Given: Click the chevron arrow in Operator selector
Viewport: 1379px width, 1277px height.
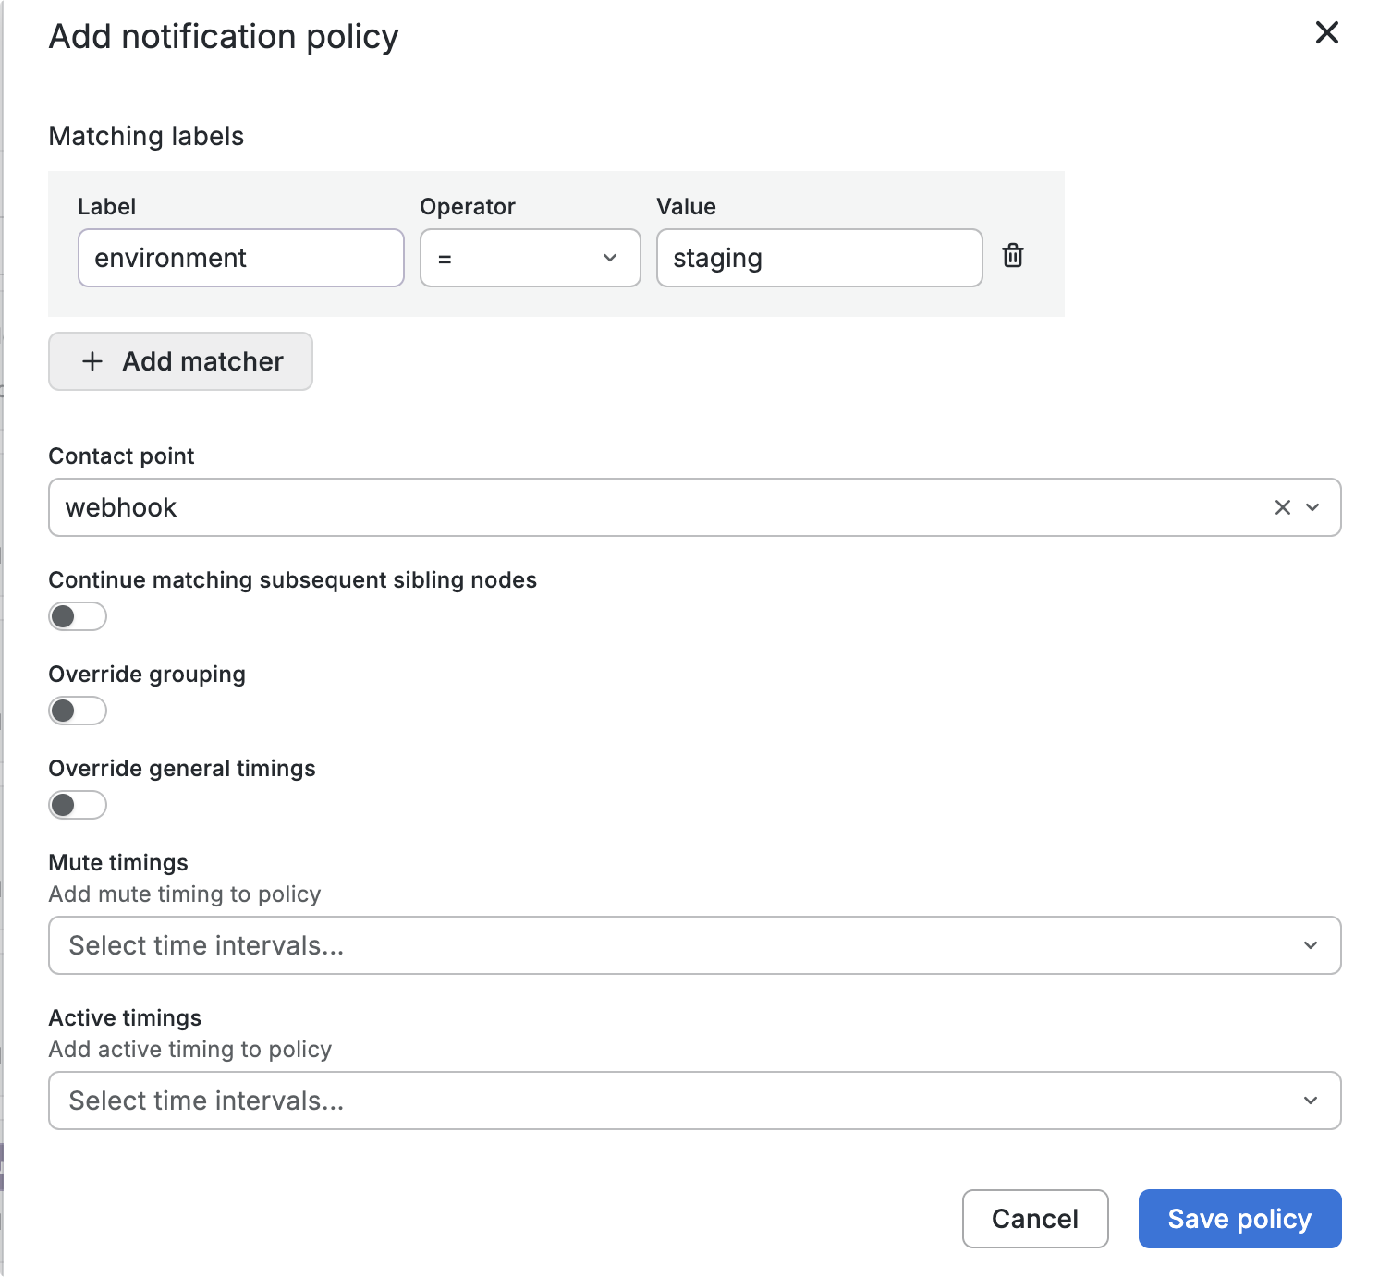Looking at the screenshot, I should pyautogui.click(x=610, y=258).
